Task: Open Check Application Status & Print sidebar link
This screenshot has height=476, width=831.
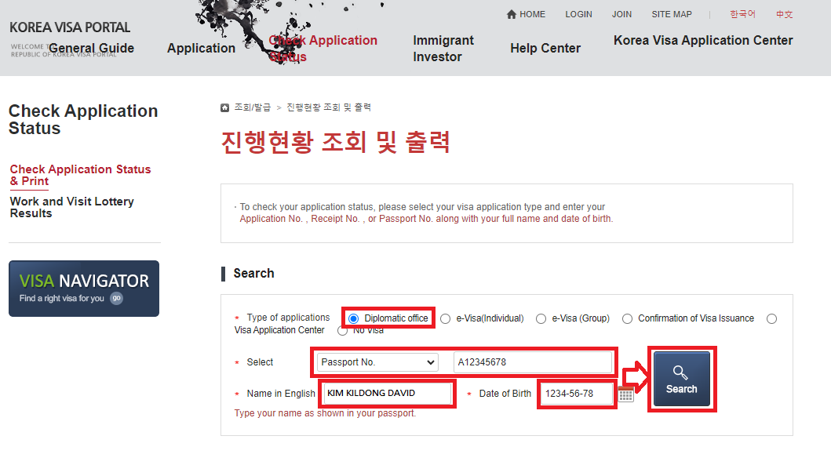Action: pos(81,175)
